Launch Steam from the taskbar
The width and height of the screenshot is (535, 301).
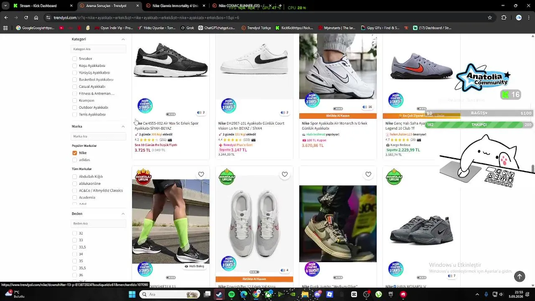pos(219,294)
